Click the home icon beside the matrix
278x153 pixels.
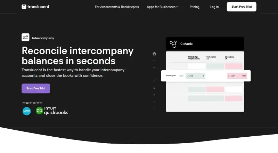pos(154,54)
